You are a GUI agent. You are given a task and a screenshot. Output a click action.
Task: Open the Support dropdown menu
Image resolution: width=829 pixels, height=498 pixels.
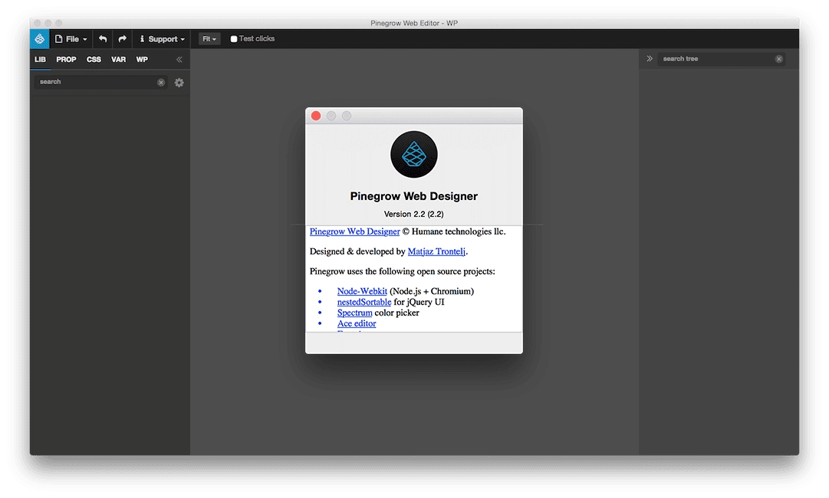pos(162,39)
